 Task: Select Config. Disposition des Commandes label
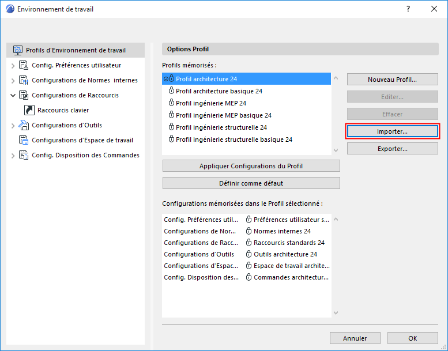click(x=85, y=155)
